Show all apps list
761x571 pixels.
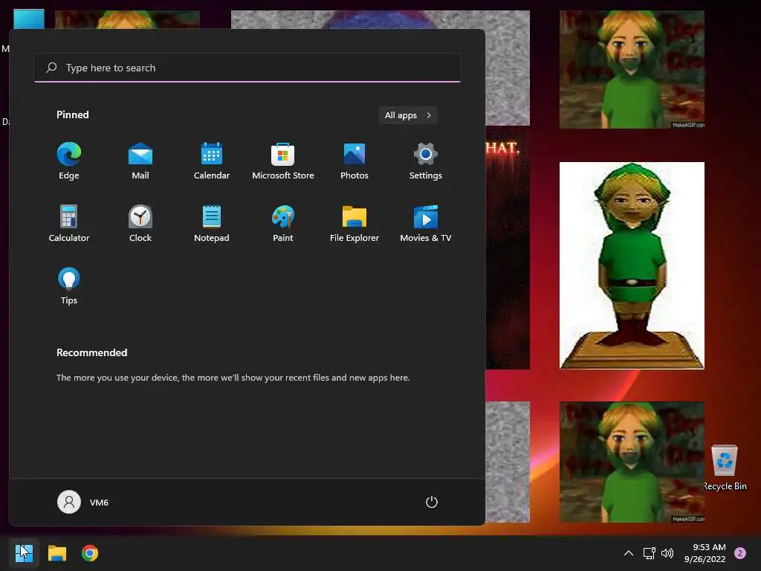(408, 115)
